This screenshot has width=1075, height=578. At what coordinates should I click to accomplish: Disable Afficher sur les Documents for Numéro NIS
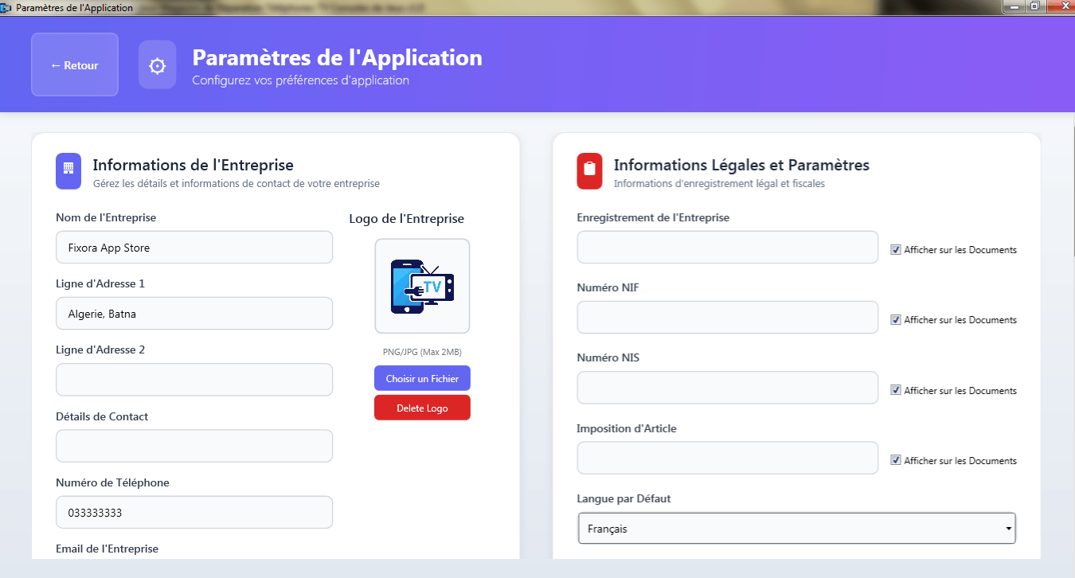click(895, 390)
